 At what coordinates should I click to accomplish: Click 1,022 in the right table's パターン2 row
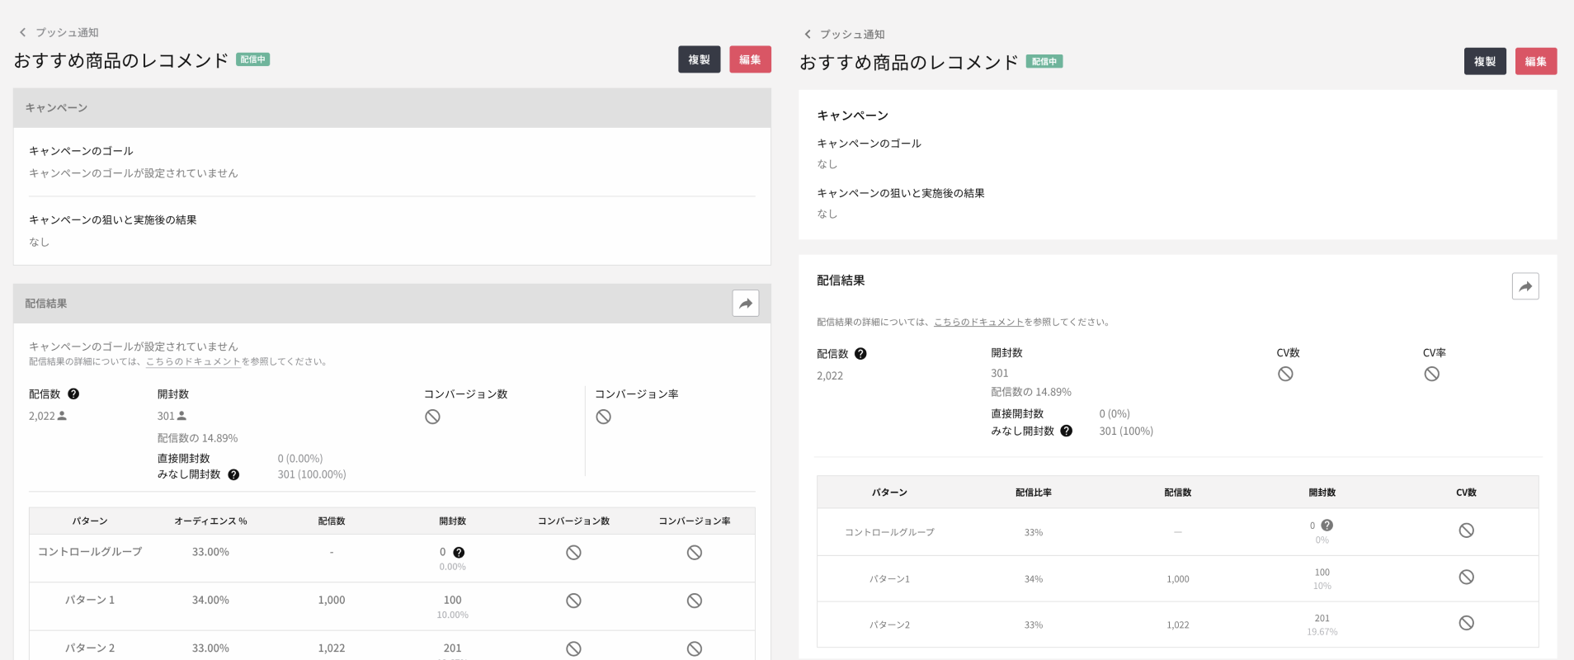pyautogui.click(x=1178, y=625)
